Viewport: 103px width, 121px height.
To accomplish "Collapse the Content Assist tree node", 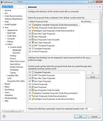I will pos(9,47).
